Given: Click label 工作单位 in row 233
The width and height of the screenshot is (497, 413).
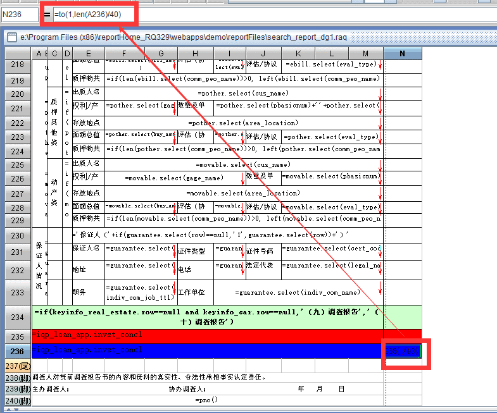Looking at the screenshot, I should [191, 292].
